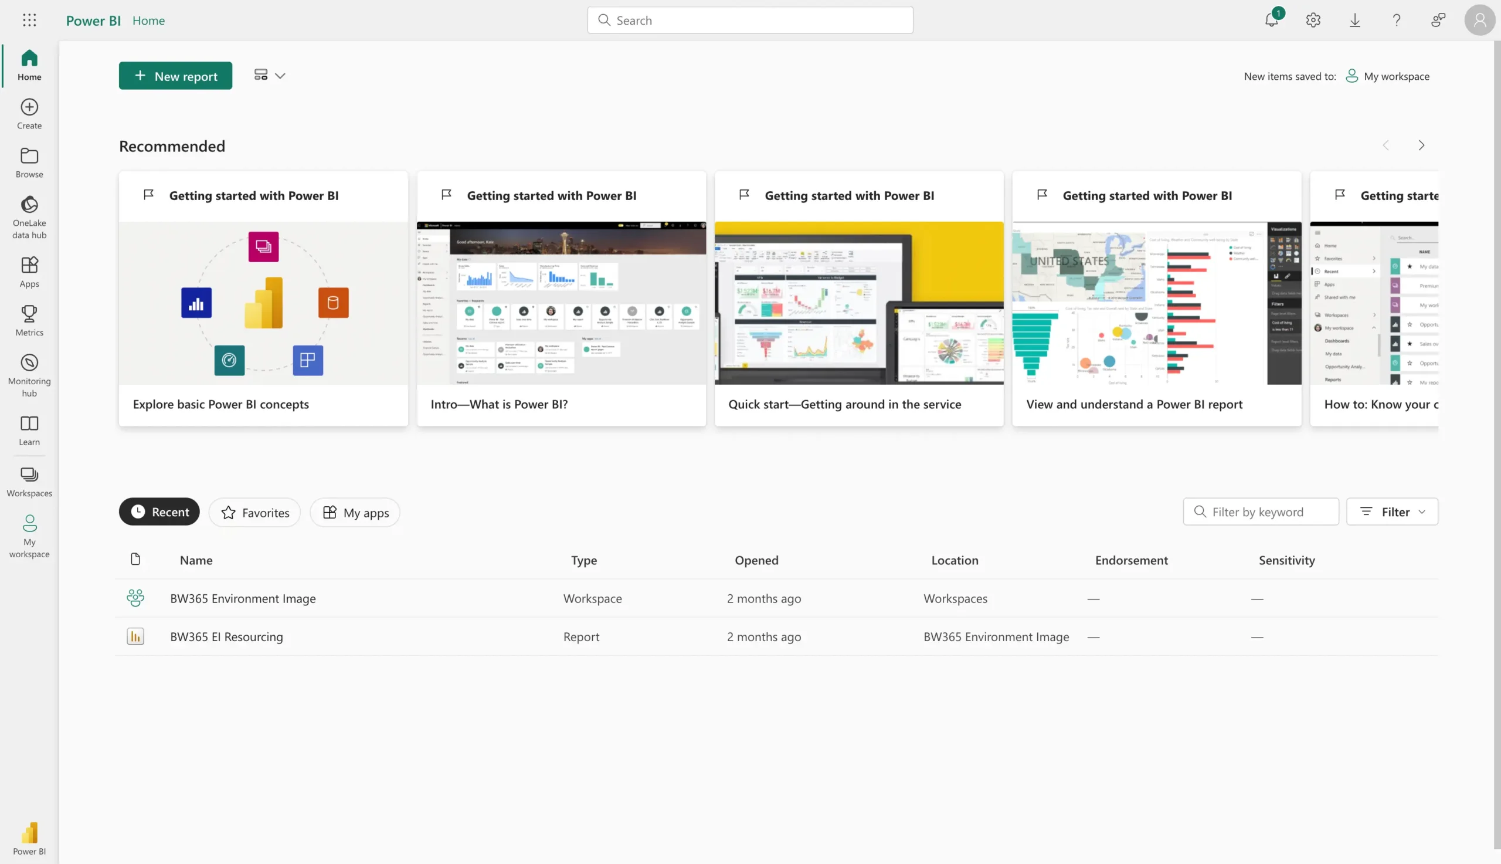Viewport: 1501px width, 864px height.
Task: Open Explore basic Power BI concepts card
Action: [x=263, y=299]
